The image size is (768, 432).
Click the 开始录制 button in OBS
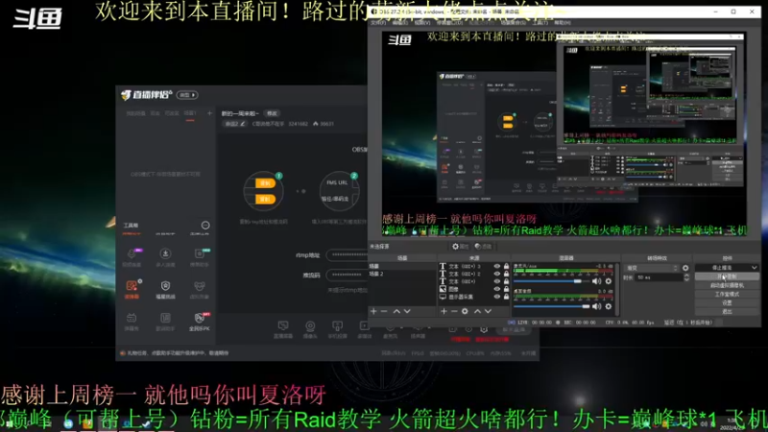pyautogui.click(x=727, y=276)
